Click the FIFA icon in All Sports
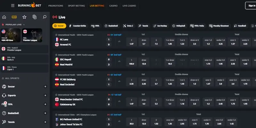 (x=4, y=104)
